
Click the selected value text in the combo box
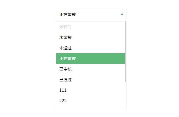click(x=67, y=14)
